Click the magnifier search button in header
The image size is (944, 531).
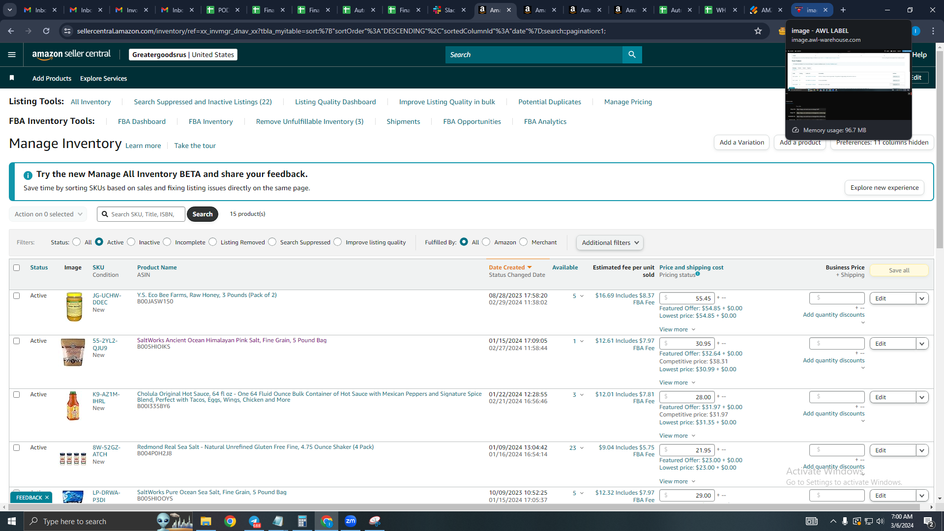pyautogui.click(x=632, y=55)
